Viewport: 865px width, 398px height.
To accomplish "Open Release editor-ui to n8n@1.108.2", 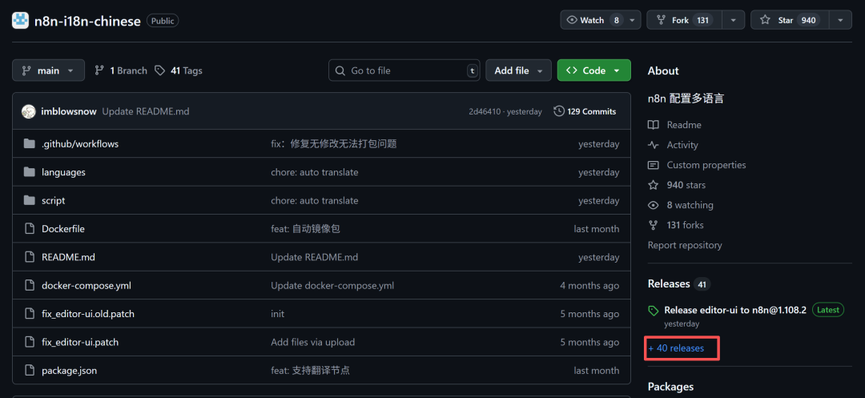I will tap(735, 311).
